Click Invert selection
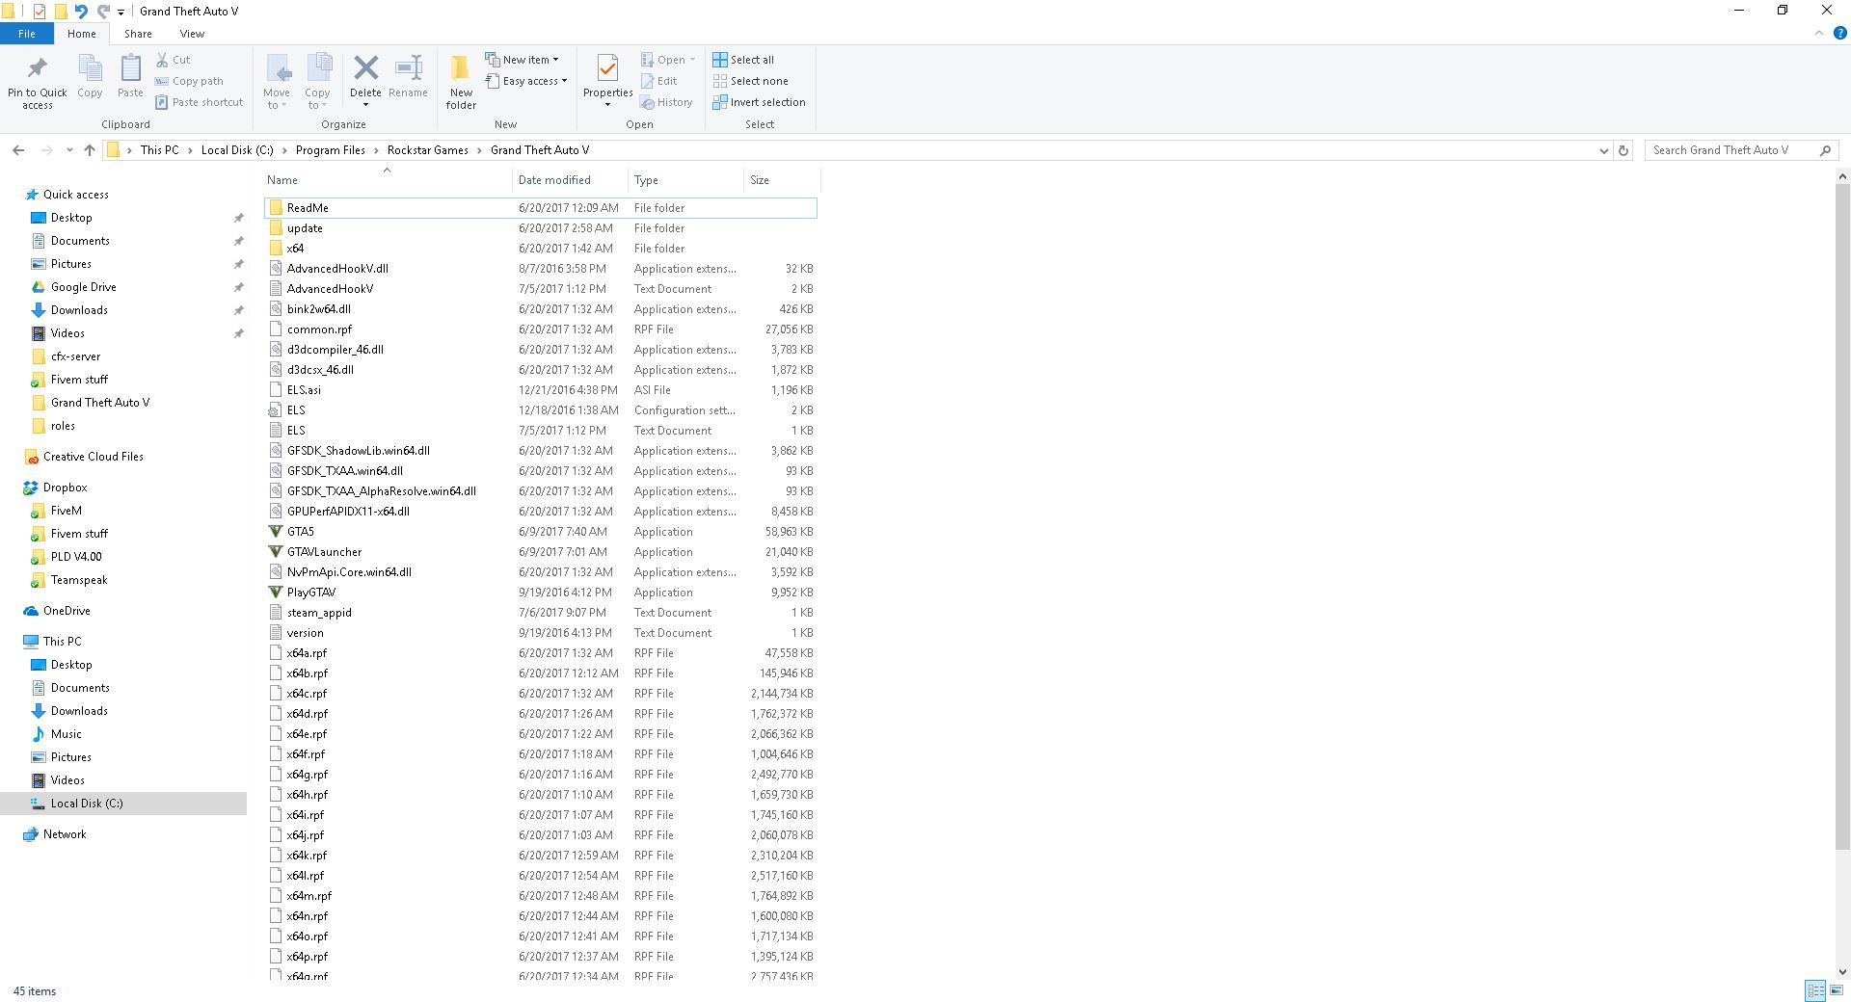 click(759, 102)
